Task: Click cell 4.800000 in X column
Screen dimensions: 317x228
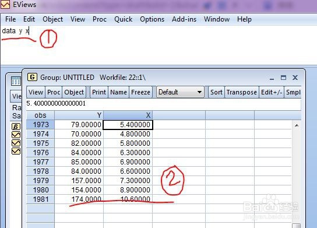Action: click(x=128, y=134)
